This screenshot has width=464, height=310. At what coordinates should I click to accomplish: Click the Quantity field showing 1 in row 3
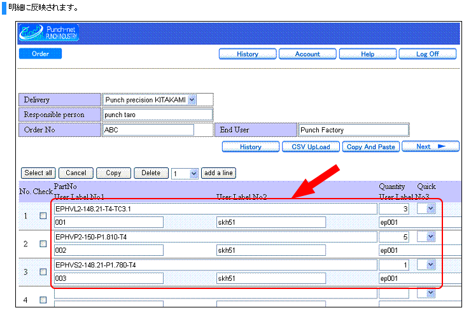point(394,265)
